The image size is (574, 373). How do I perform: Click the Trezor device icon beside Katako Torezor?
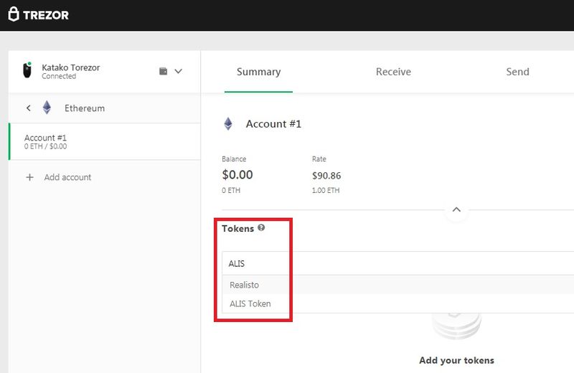click(x=27, y=70)
